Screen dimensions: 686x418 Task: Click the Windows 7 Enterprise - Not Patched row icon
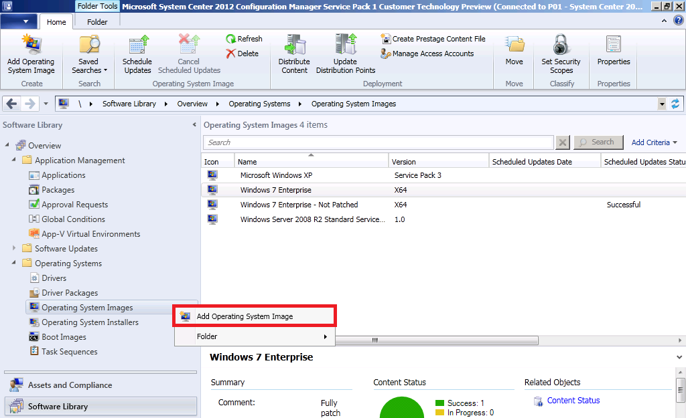212,205
